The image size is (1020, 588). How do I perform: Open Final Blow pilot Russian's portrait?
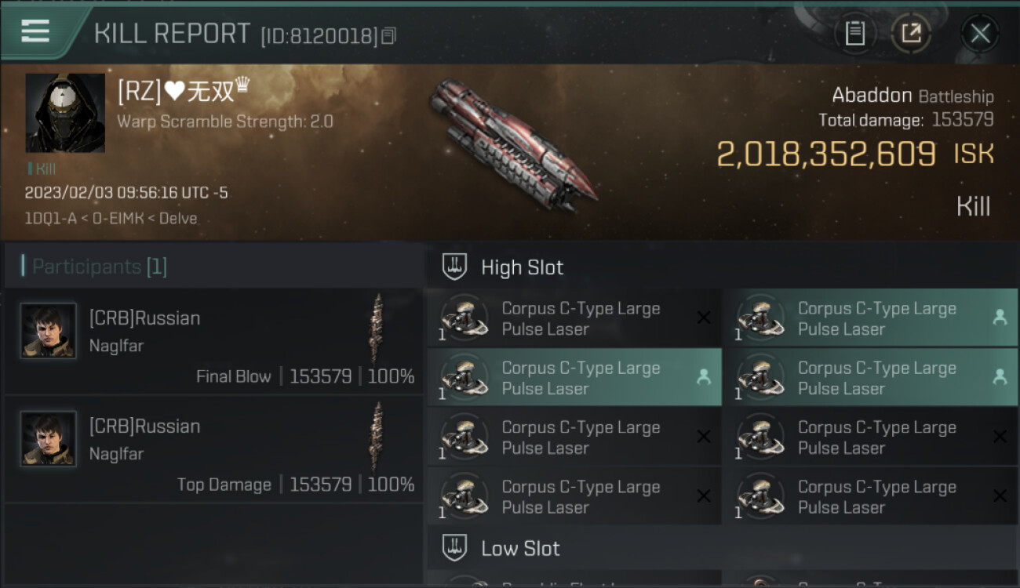click(x=49, y=331)
